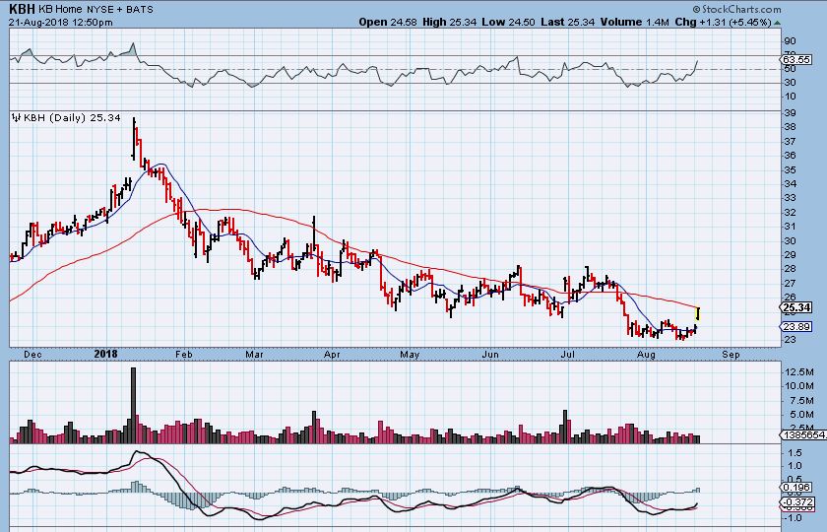Click the 32 price axis label
Image resolution: width=827 pixels, height=532 pixels.
(x=790, y=212)
